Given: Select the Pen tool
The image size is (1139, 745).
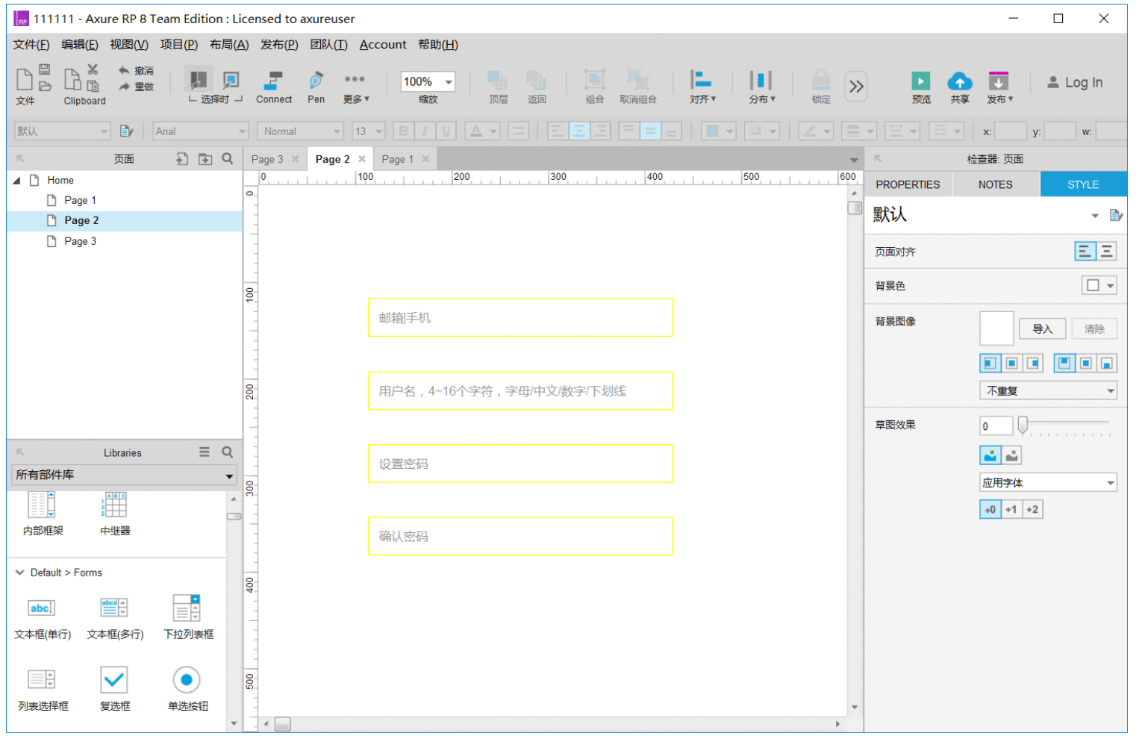Looking at the screenshot, I should pyautogui.click(x=316, y=87).
